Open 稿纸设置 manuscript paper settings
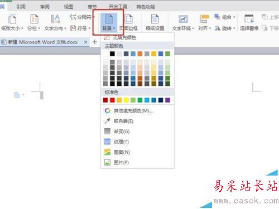The width and height of the screenshot is (279, 209). click(x=155, y=23)
